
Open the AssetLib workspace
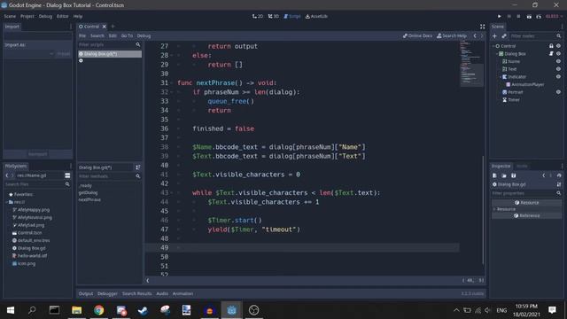(x=316, y=16)
